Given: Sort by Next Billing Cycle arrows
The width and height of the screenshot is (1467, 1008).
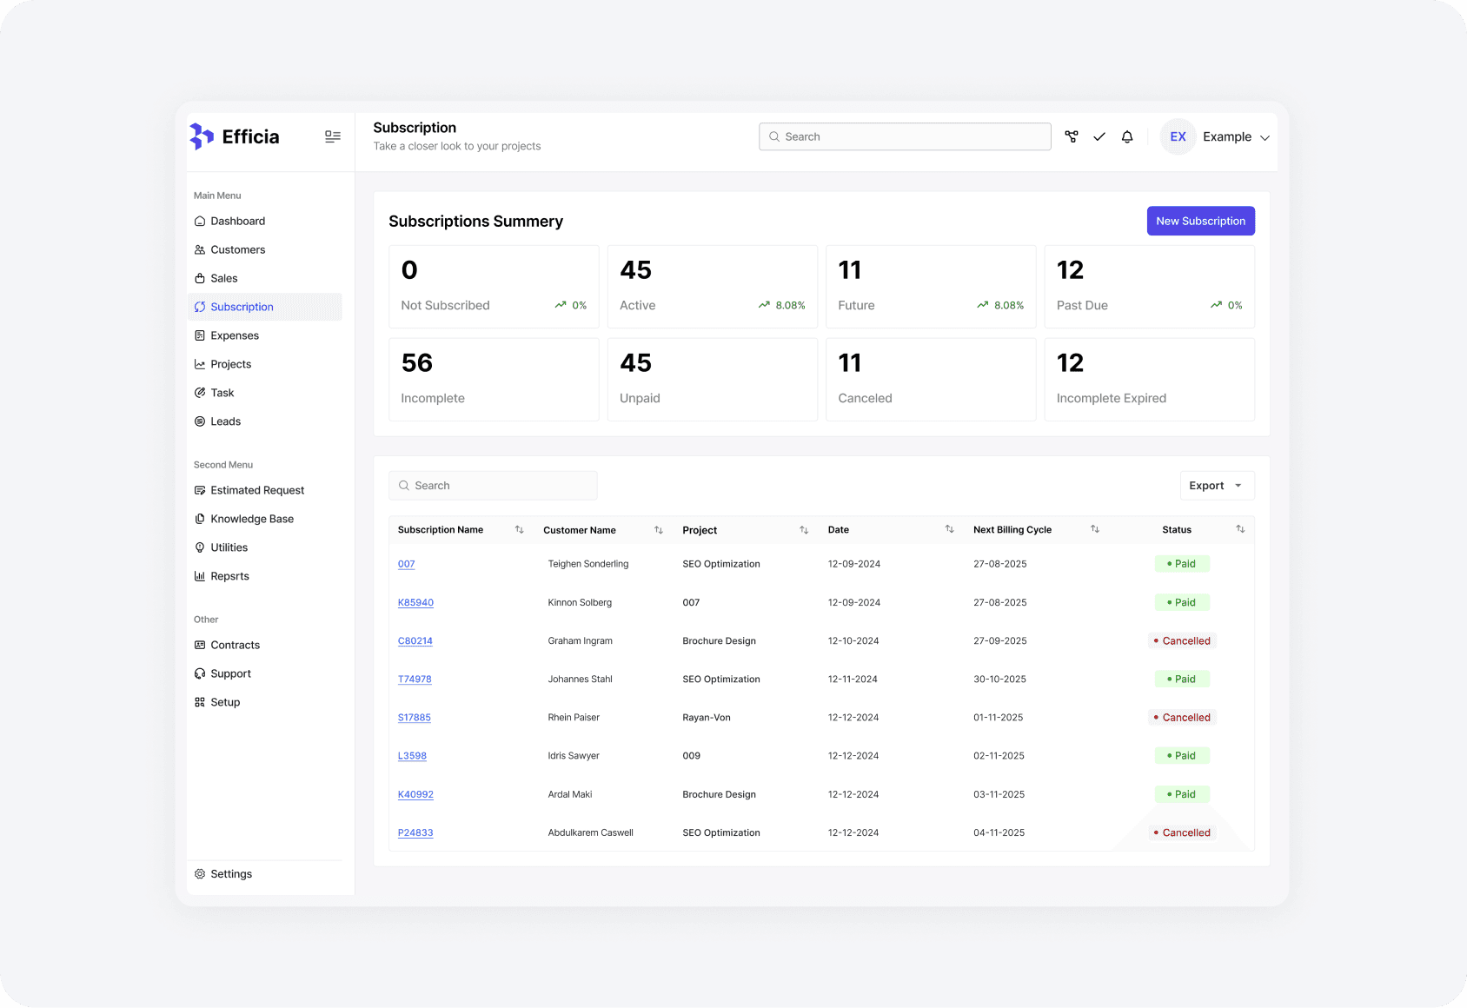Looking at the screenshot, I should [1095, 529].
